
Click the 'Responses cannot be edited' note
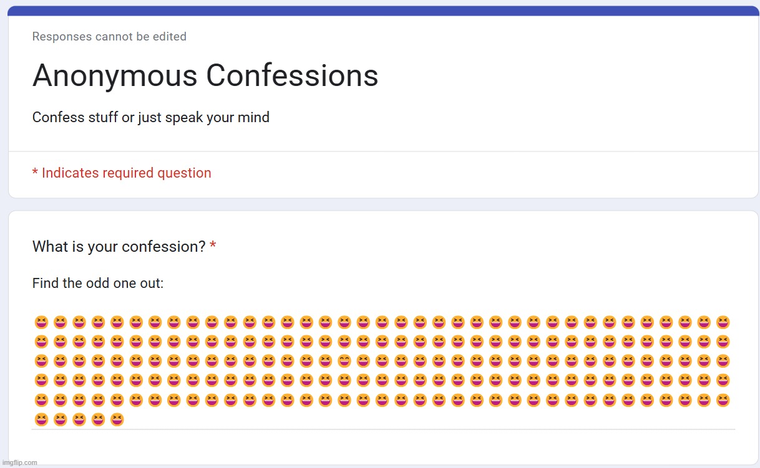pos(109,37)
